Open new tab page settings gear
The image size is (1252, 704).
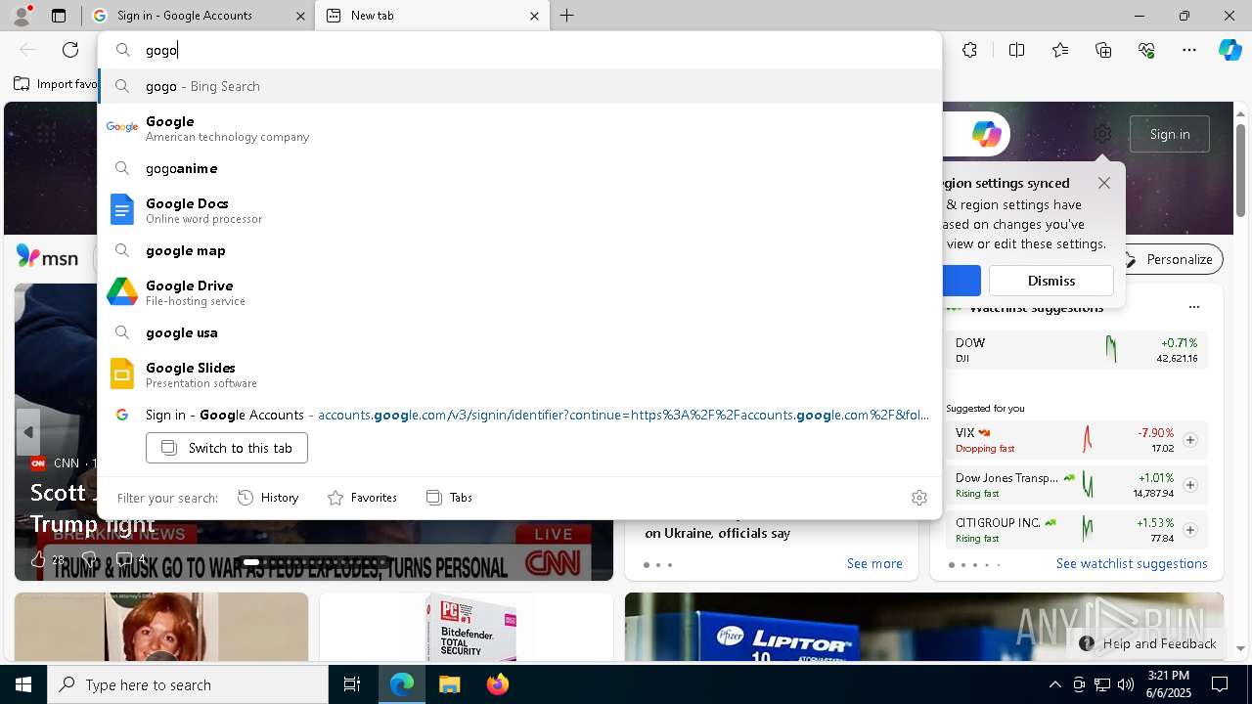coord(1102,134)
